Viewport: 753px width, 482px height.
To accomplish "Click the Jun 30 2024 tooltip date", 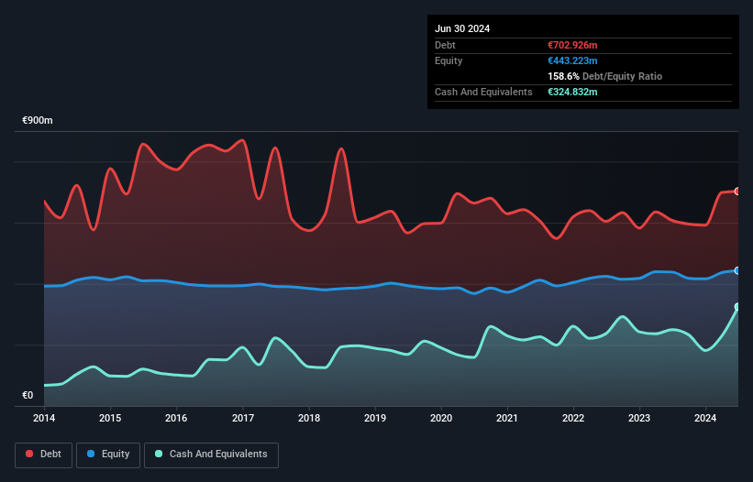I will (x=462, y=28).
